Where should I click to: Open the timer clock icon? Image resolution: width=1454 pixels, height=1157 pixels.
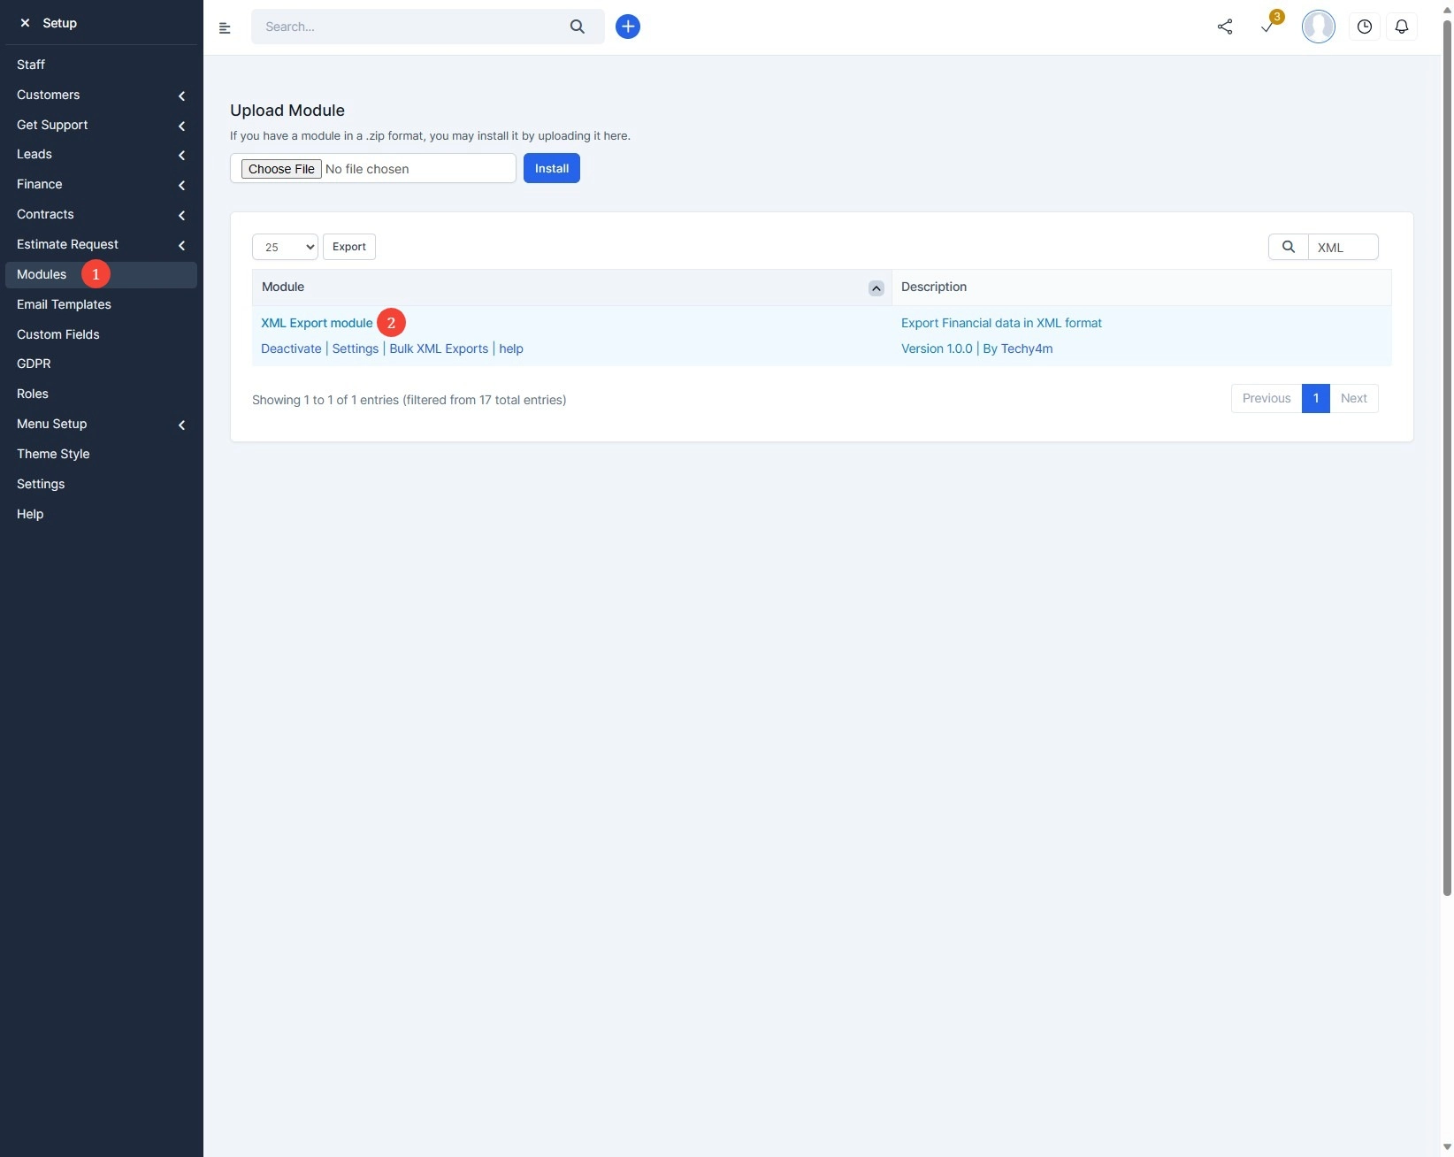tap(1364, 27)
